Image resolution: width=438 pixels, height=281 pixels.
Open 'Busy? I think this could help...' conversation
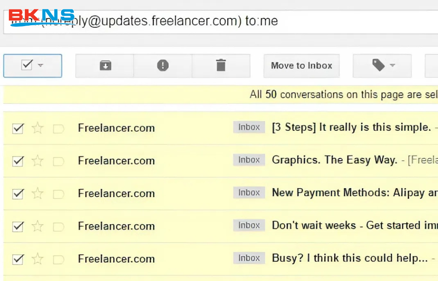(349, 258)
